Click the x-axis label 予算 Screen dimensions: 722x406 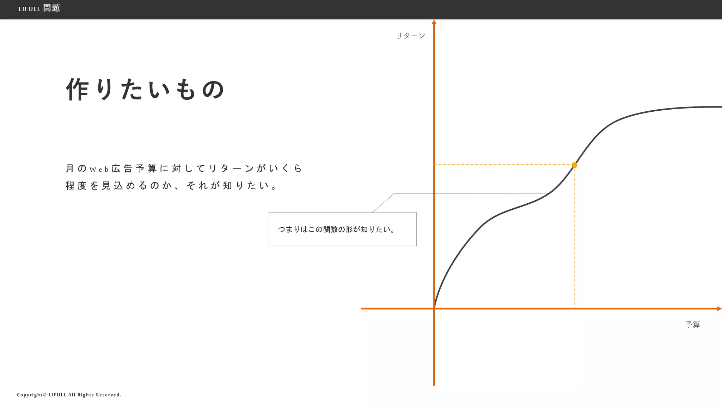pyautogui.click(x=693, y=325)
